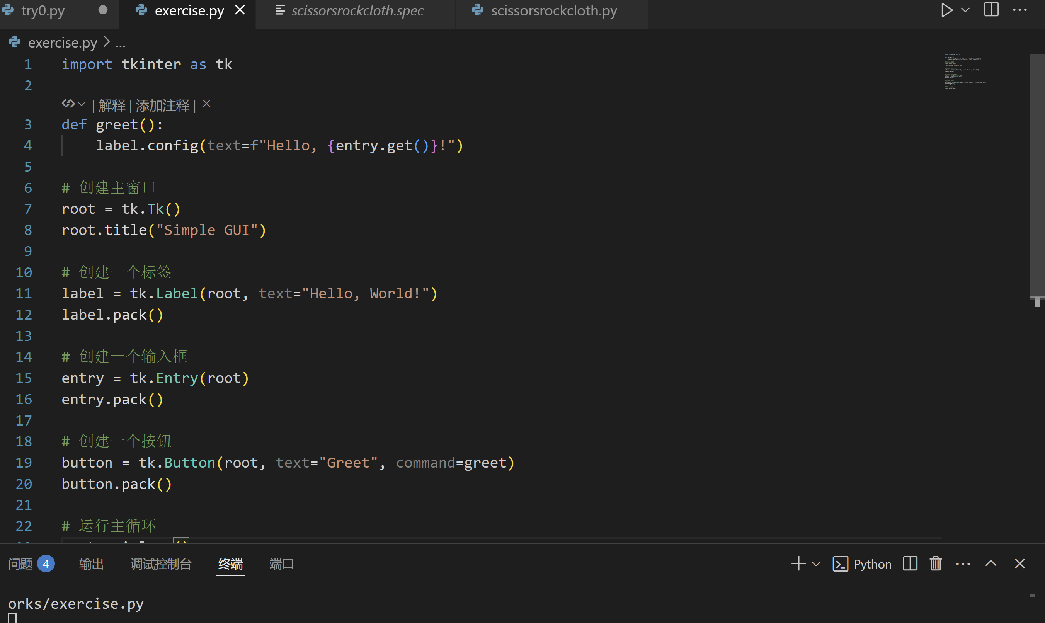This screenshot has height=623, width=1045.
Task: Open the scissorsrockcloth.py tab
Action: [553, 10]
